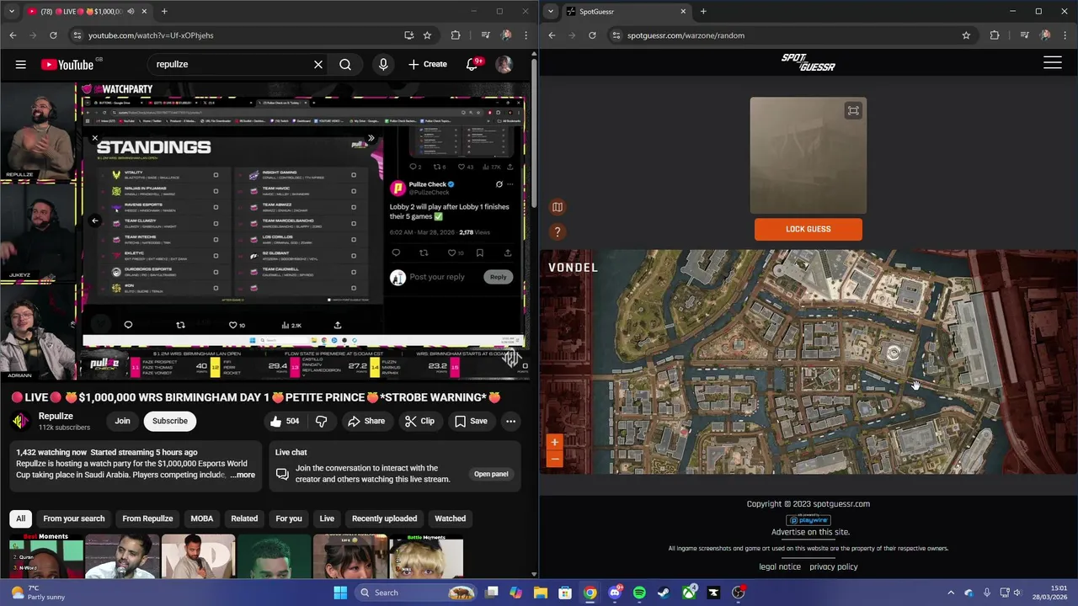1078x606 pixels.
Task: Open File Explorer from the taskbar
Action: tap(541, 593)
